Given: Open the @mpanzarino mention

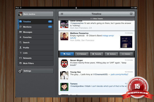Looking at the screenshot, I should [x=77, y=23].
